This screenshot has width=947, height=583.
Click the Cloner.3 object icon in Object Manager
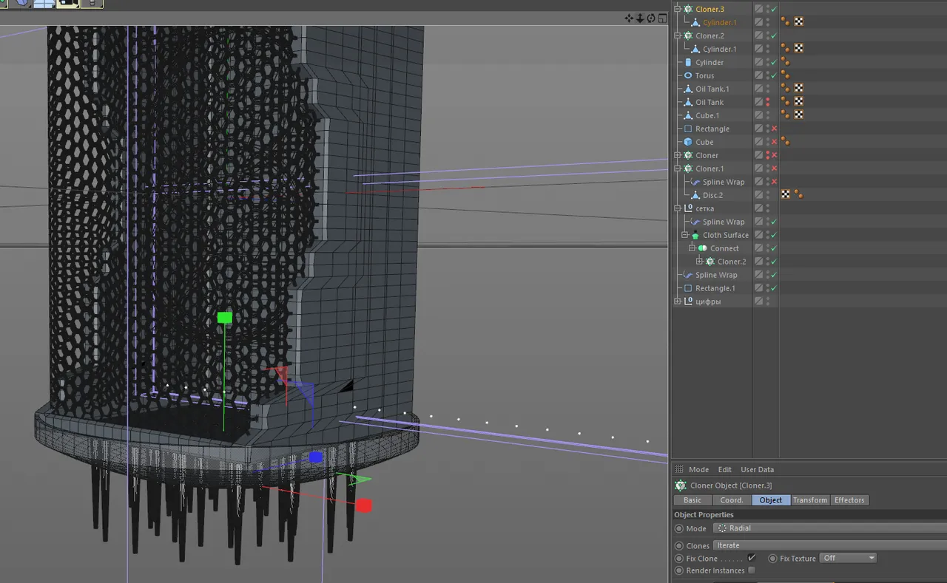point(688,9)
